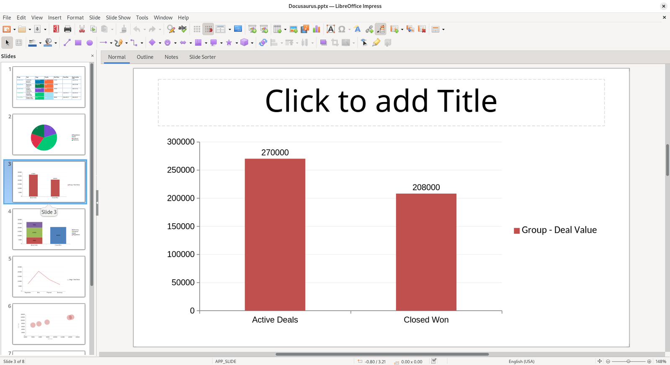Toggle Display Grid
Image resolution: width=670 pixels, height=365 pixels.
197,29
